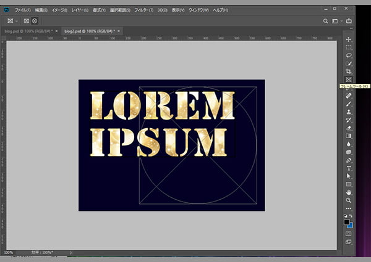
Task: Toggle Quick Mask mode
Action: point(349,234)
